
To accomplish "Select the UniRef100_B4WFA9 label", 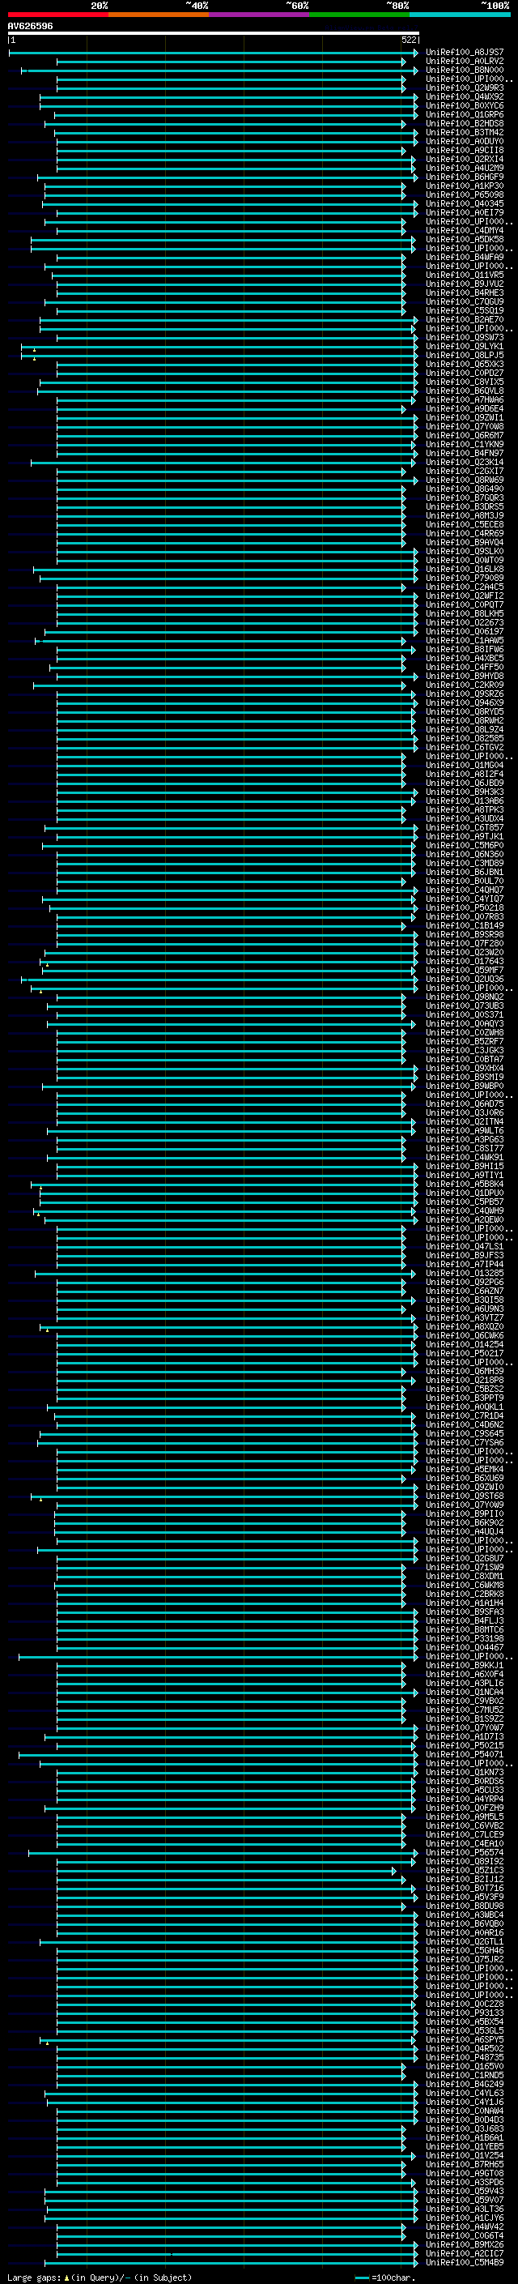I will [x=465, y=257].
